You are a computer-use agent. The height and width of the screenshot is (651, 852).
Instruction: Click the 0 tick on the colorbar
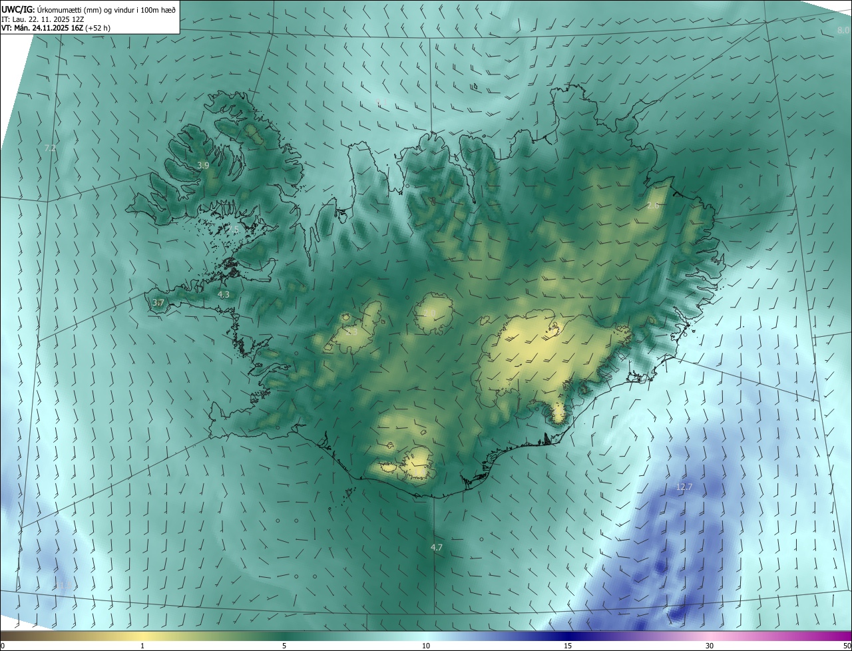pyautogui.click(x=3, y=646)
